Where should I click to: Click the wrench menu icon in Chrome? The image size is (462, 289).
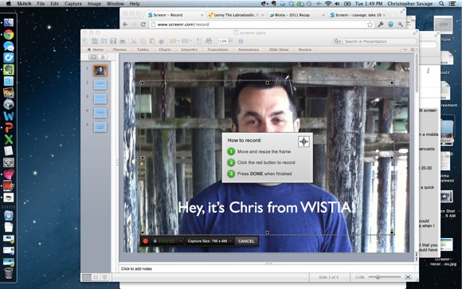[x=401, y=25]
